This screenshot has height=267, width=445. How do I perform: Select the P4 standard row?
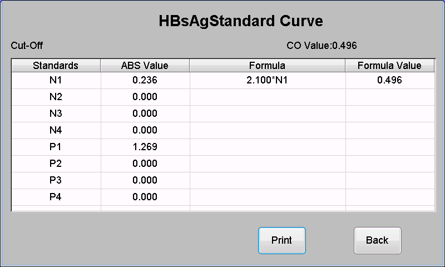pos(223,197)
